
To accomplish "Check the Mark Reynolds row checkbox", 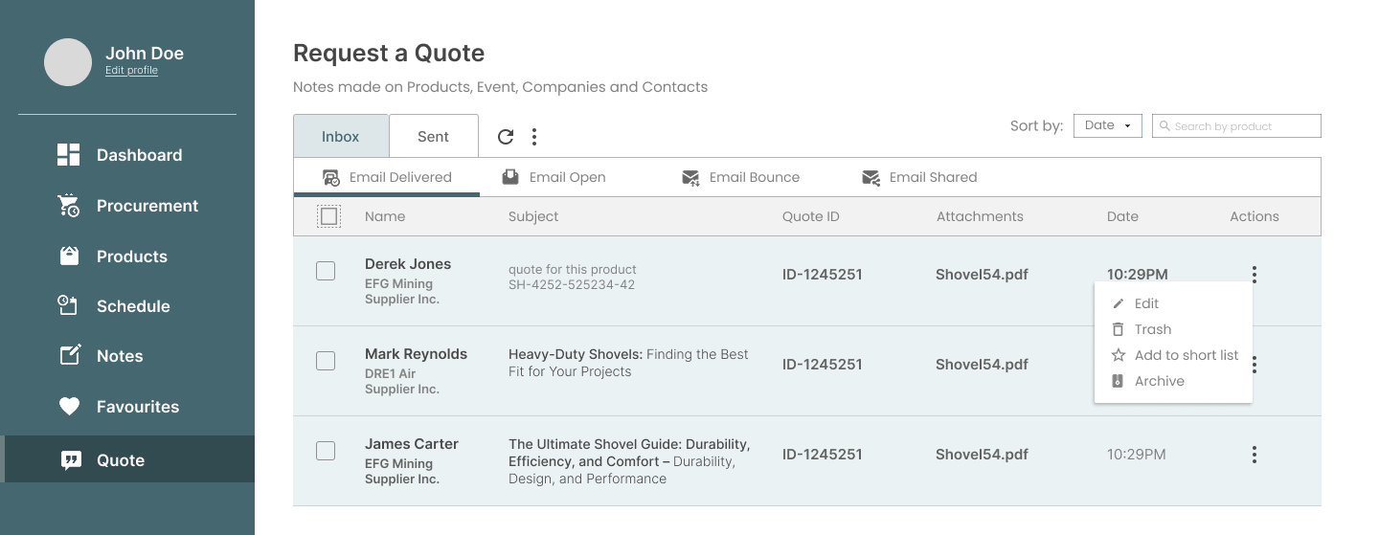I will click(x=326, y=361).
